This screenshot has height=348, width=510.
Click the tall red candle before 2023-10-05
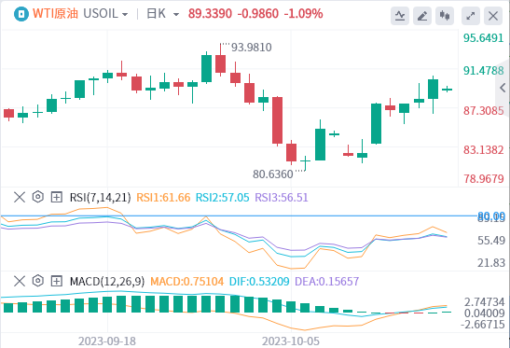[x=278, y=120]
